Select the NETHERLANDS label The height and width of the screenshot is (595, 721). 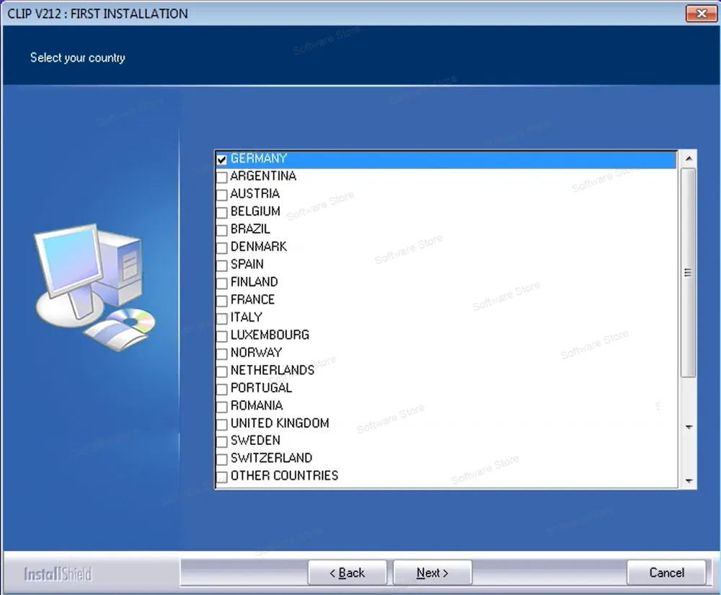(273, 370)
